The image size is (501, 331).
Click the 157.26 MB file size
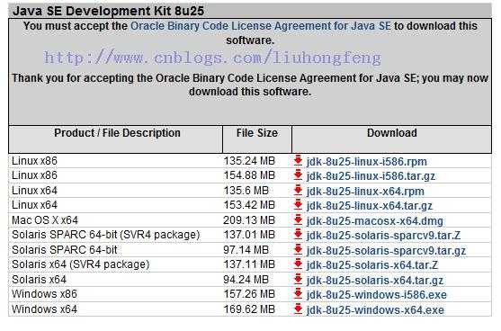(249, 294)
